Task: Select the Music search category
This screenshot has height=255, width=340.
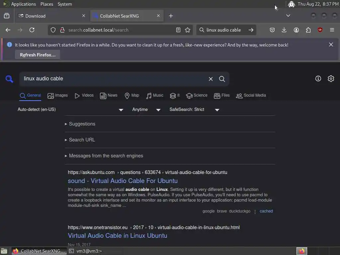Action: pos(155,95)
